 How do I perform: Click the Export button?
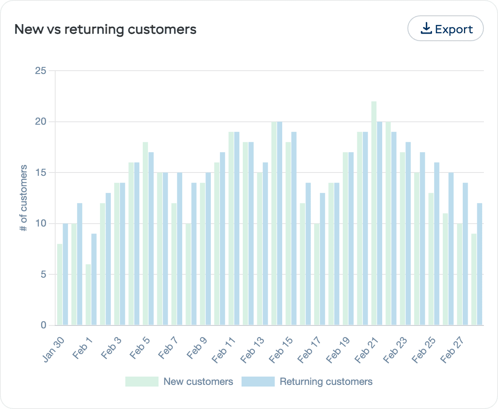tap(445, 28)
